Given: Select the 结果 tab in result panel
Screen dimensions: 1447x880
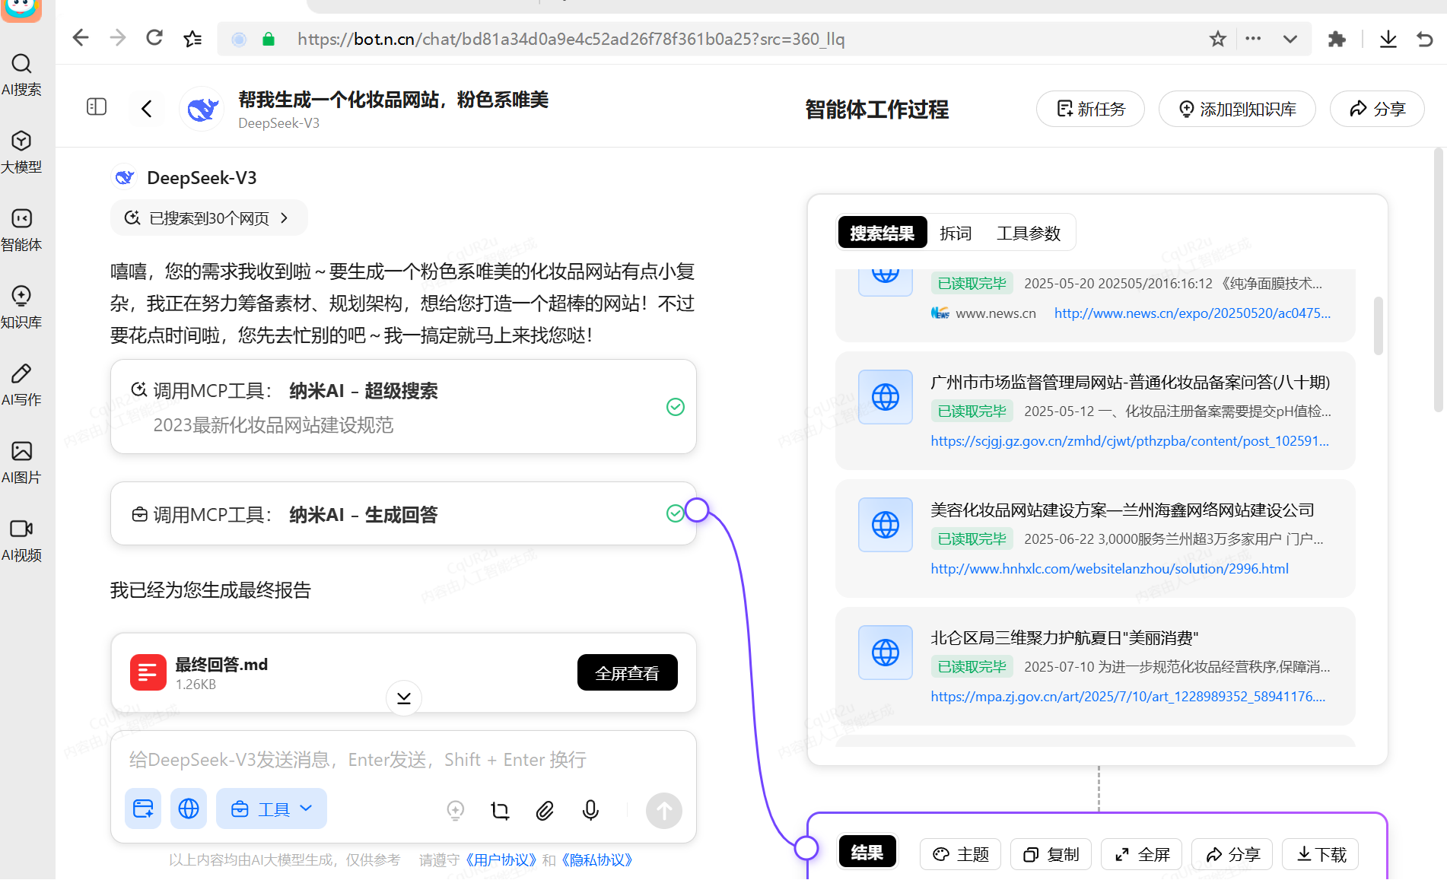Looking at the screenshot, I should [867, 853].
